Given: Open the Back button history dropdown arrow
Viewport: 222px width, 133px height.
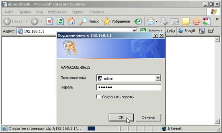Looking at the screenshot, I should (27, 21).
